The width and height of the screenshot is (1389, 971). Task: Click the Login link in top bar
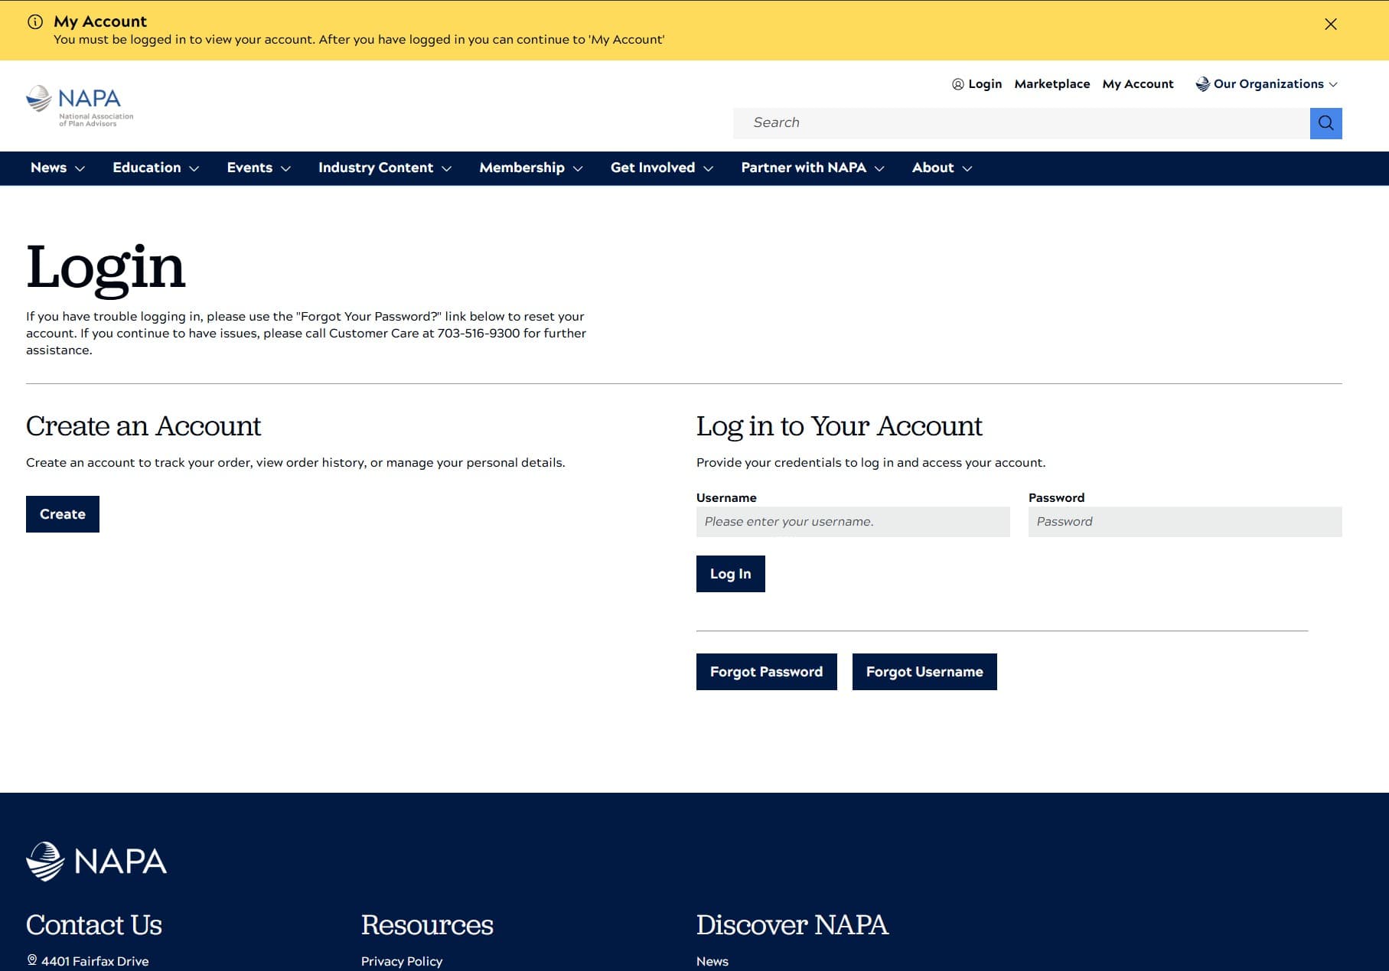click(985, 84)
